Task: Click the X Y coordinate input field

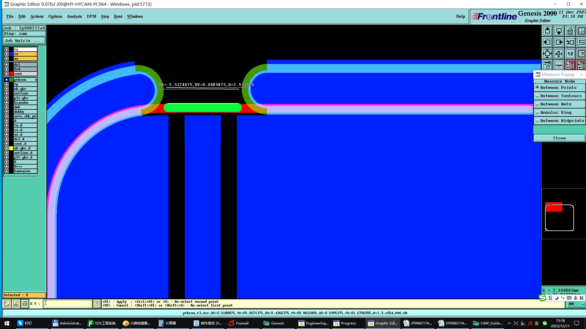Action: 68,304
